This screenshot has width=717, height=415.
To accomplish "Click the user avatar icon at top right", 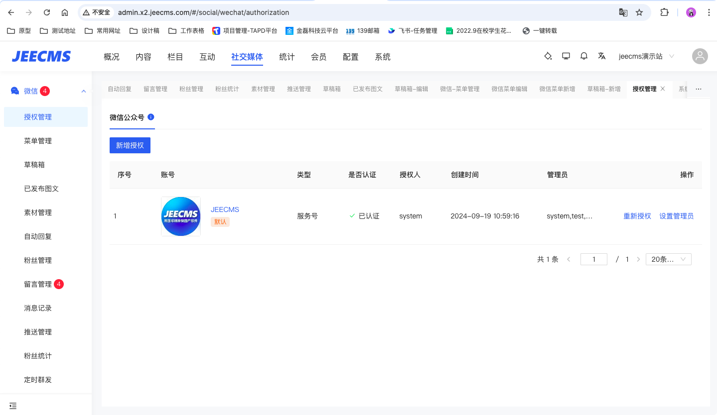I will pyautogui.click(x=700, y=56).
